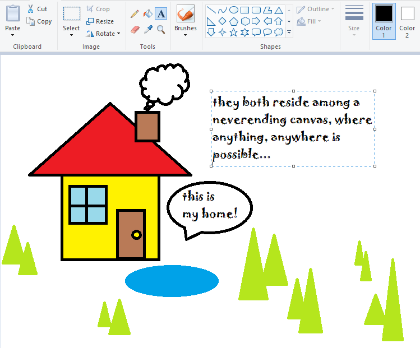420x348 pixels.
Task: Select the Eraser tool
Action: click(135, 29)
